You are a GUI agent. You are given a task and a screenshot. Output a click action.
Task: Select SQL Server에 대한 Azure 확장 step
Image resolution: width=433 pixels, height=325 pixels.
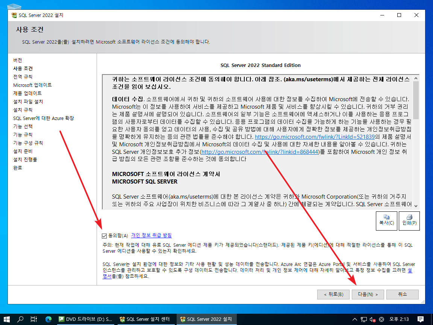tap(44, 118)
